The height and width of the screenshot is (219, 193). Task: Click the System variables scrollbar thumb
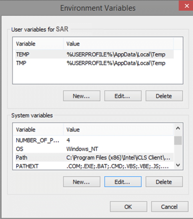(178, 141)
